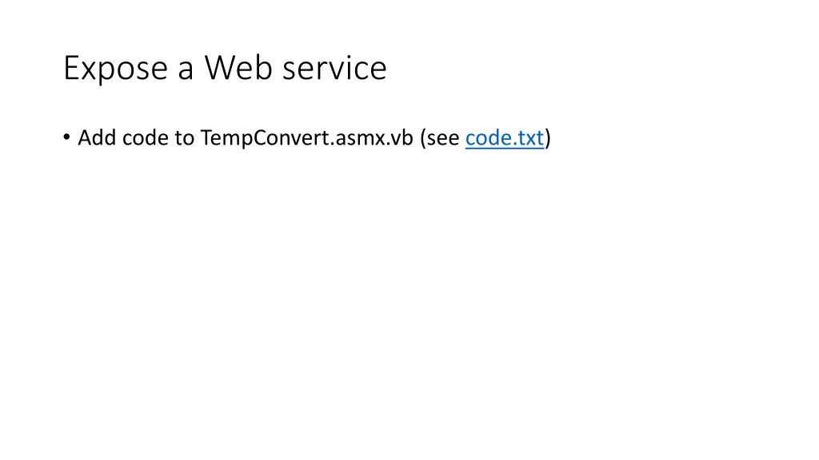
Task: Click the '.vb' extension in the filename
Action: [x=399, y=139]
